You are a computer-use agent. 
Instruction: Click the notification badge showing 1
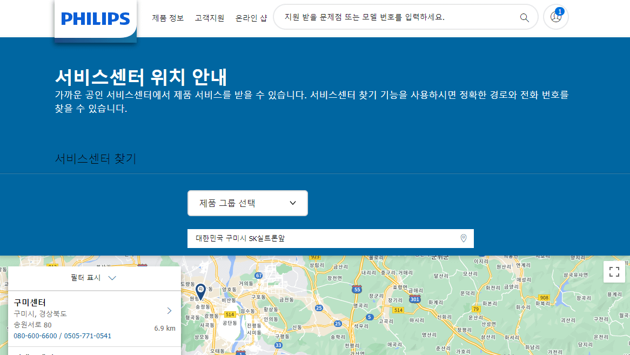pyautogui.click(x=560, y=11)
